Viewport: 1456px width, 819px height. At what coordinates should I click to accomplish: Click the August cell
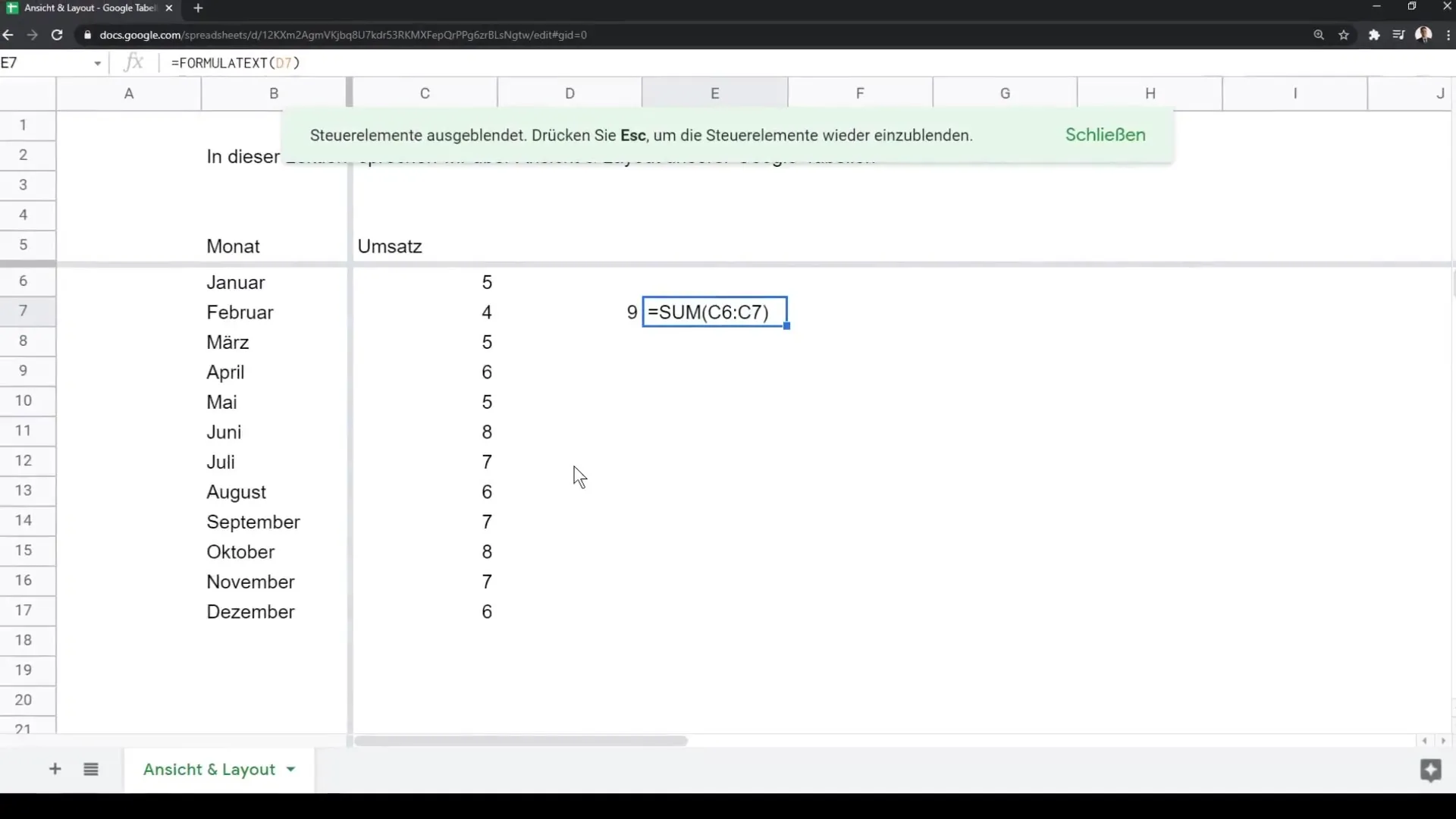(x=274, y=491)
